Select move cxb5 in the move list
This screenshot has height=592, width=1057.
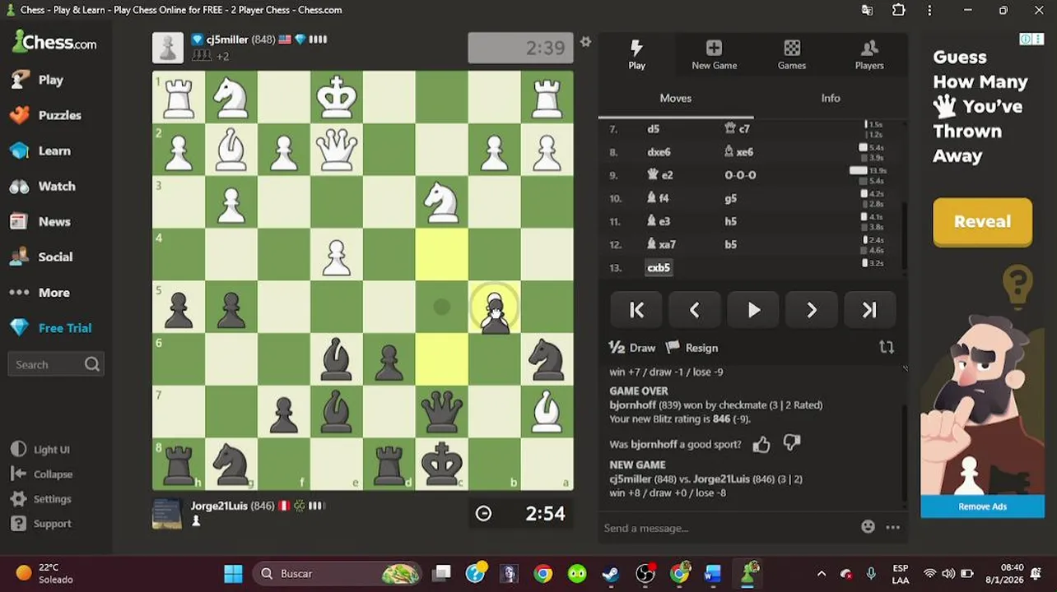[x=659, y=267]
